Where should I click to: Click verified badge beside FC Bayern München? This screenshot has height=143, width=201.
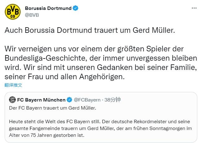pos(69,100)
